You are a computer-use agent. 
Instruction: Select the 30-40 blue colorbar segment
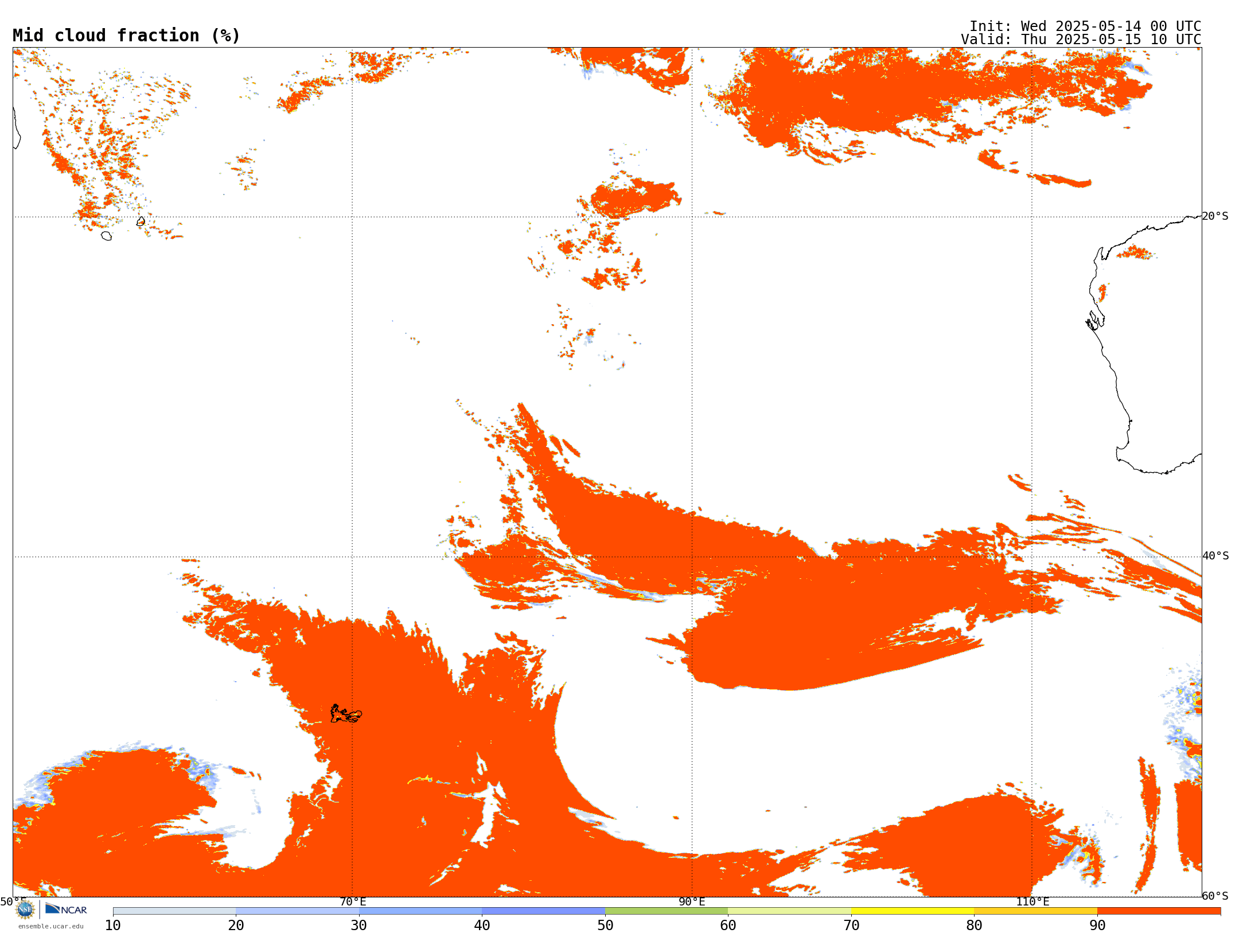(420, 911)
